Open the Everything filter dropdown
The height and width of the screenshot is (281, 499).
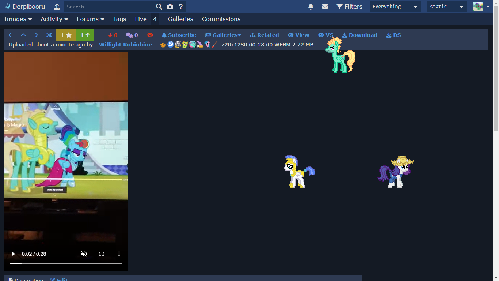click(x=395, y=7)
